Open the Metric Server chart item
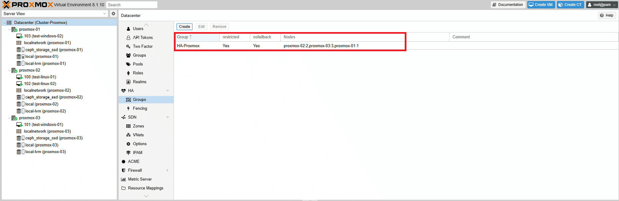Screen dimensions: 619x201 140,179
